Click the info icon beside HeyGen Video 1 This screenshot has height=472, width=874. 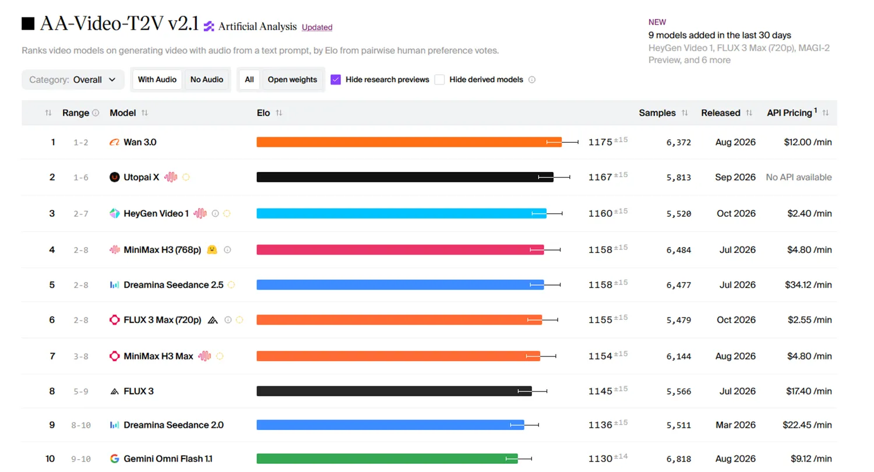point(215,213)
